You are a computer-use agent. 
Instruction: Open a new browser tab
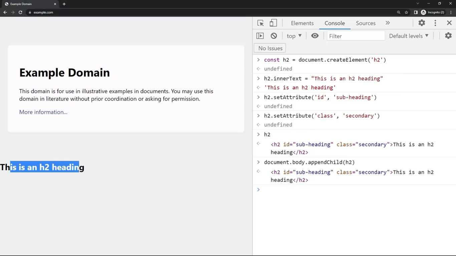pos(64,4)
